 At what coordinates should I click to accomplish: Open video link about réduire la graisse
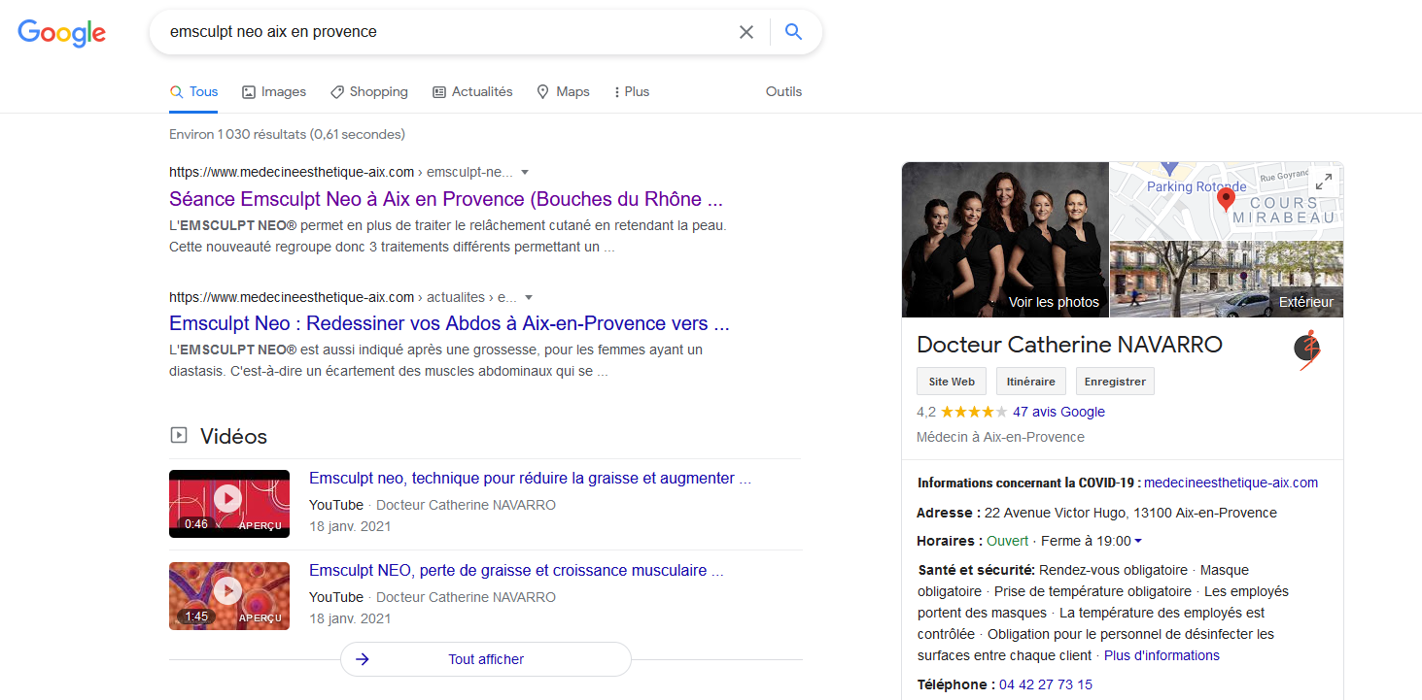pyautogui.click(x=530, y=479)
